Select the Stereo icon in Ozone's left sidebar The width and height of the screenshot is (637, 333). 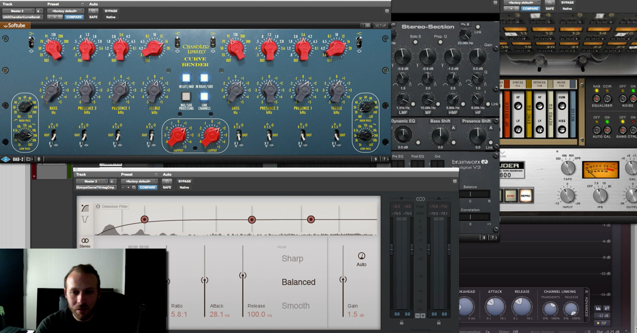(85, 241)
